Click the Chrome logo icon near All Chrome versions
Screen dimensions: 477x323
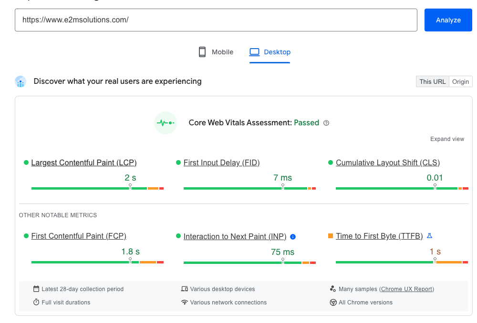pyautogui.click(x=333, y=302)
